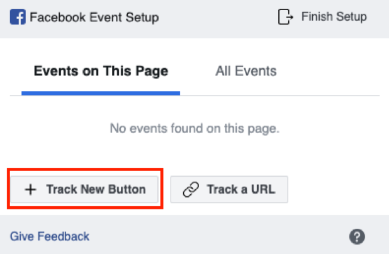Click the blue underline beneath the active tab

tap(101, 93)
